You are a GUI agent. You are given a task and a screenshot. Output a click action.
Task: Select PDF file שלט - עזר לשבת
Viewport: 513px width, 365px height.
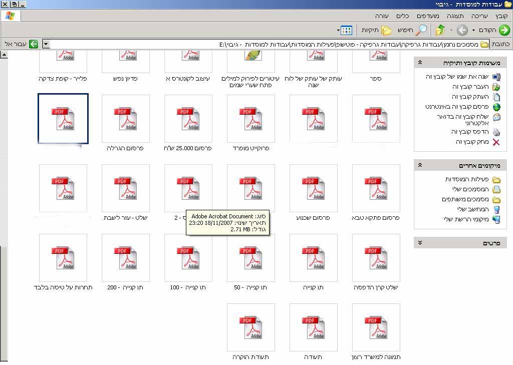point(126,188)
